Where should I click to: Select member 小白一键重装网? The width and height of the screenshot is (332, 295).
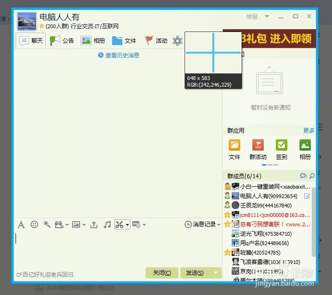(x=267, y=186)
